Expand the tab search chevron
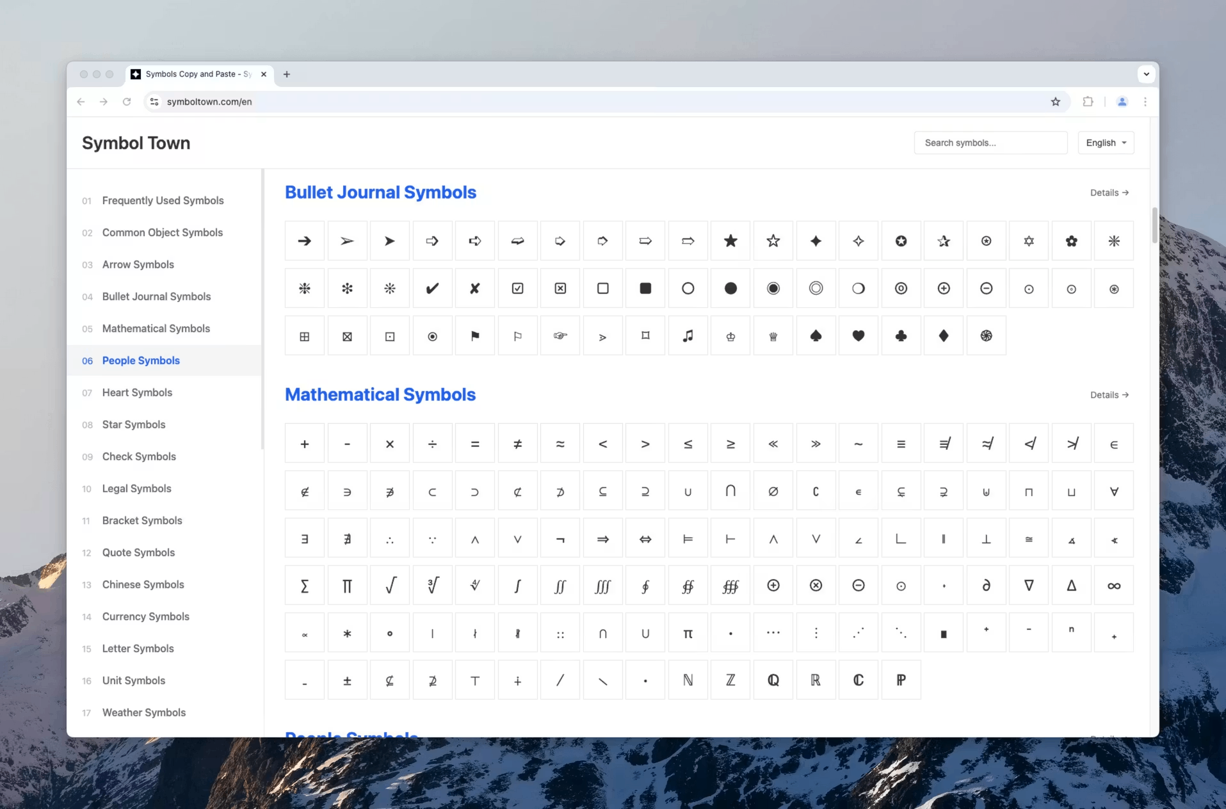The image size is (1226, 809). point(1146,74)
